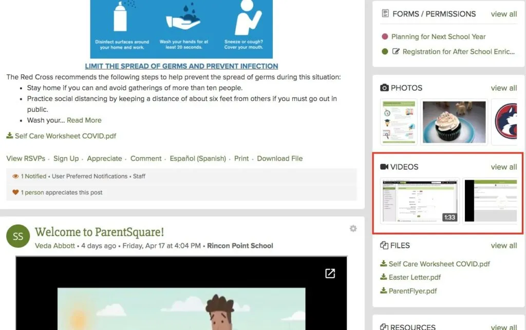Click the heart icon beside appreciates text

[15, 192]
